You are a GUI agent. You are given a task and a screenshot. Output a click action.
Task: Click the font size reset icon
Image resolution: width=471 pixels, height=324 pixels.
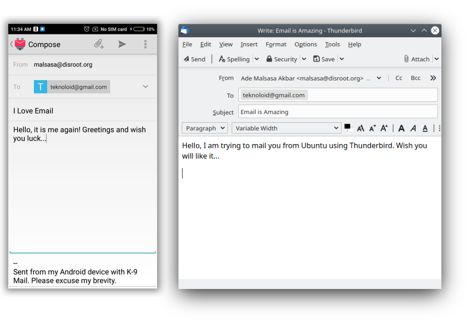[x=361, y=129]
